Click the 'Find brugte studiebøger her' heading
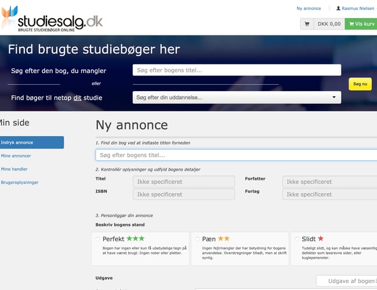The width and height of the screenshot is (377, 290). (x=94, y=49)
